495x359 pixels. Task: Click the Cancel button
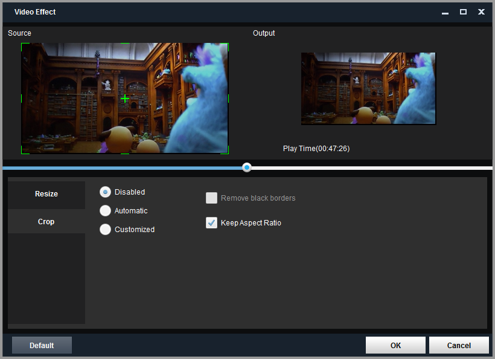click(x=459, y=345)
